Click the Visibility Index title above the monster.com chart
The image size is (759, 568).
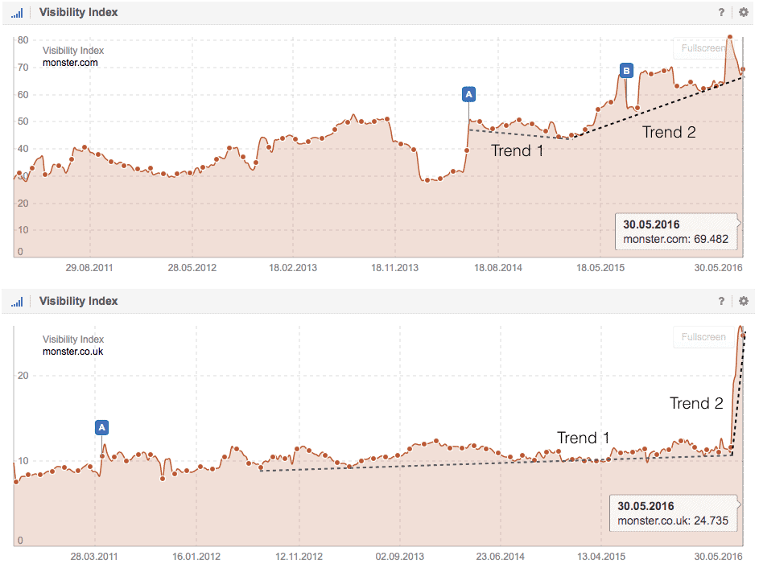pos(78,12)
